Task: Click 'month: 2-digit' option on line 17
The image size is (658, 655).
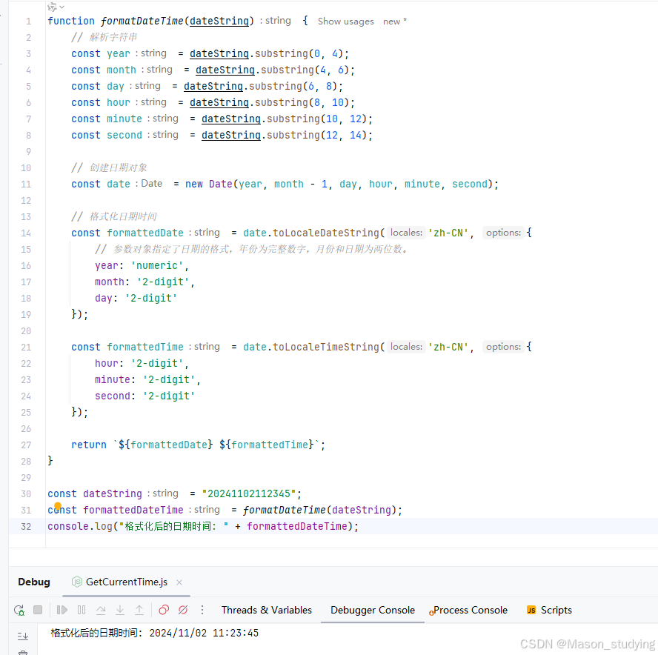Action: tap(142, 282)
